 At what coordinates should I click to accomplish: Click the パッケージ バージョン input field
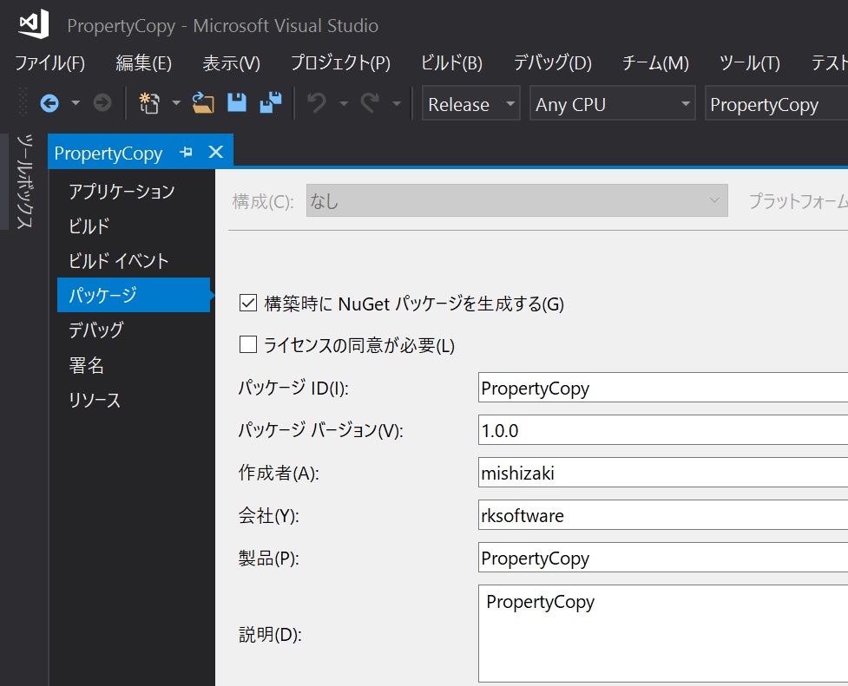[x=608, y=430]
